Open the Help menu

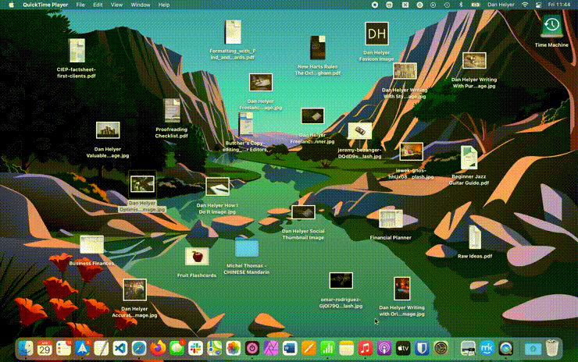pyautogui.click(x=164, y=5)
